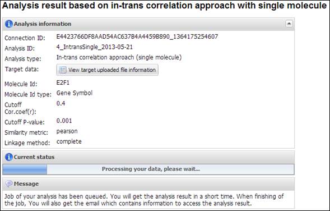The width and height of the screenshot is (330, 211).
Task: Click the 0.4 cutoff correlation coefficient value
Action: point(61,103)
